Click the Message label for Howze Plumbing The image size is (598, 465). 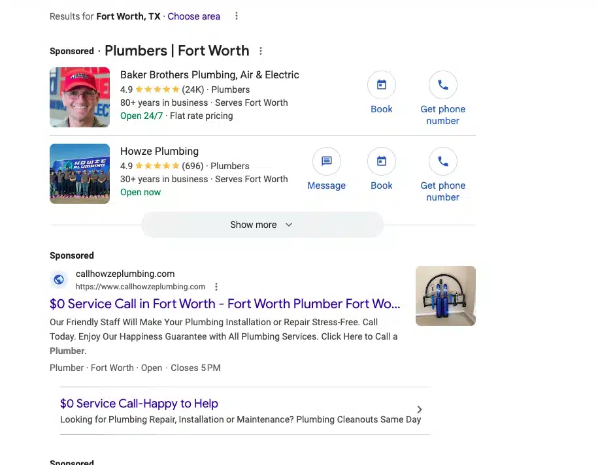pos(327,185)
